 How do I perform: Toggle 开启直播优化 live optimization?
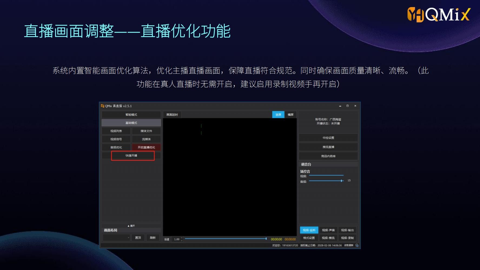coord(146,147)
